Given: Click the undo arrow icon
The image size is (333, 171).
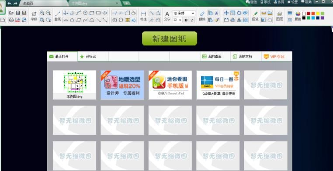Looking at the screenshot, I should pyautogui.click(x=9, y=3).
